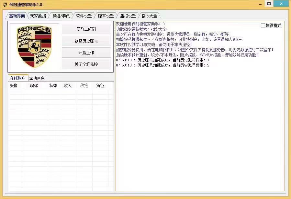Click 关闭全群监控 button

(x=86, y=64)
